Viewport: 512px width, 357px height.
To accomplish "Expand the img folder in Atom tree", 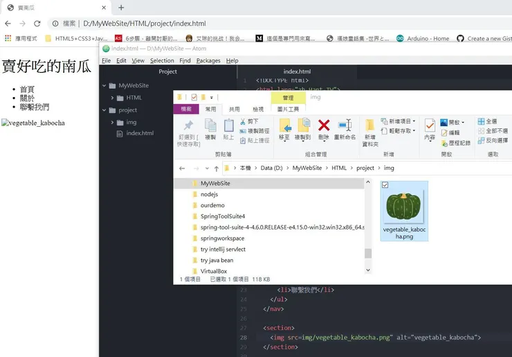I will tap(112, 123).
